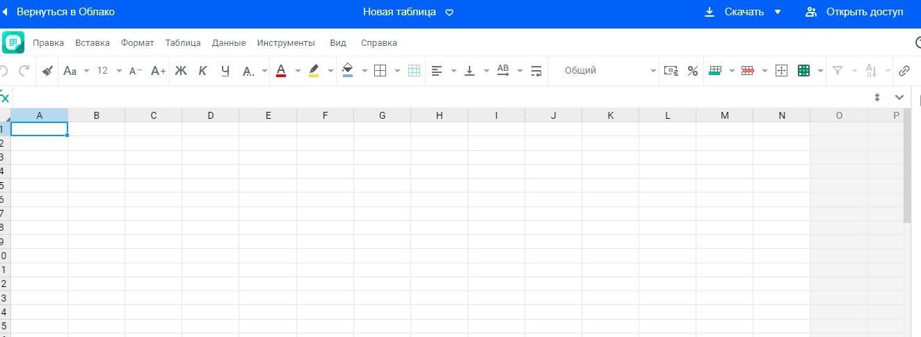Expand the formula bar with the chevron

click(x=899, y=97)
